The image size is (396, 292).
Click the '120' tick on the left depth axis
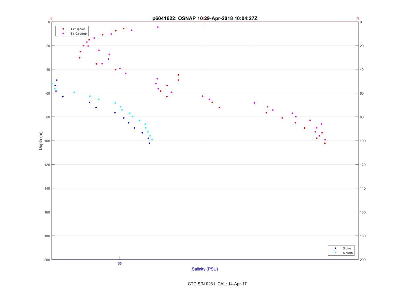coord(47,165)
